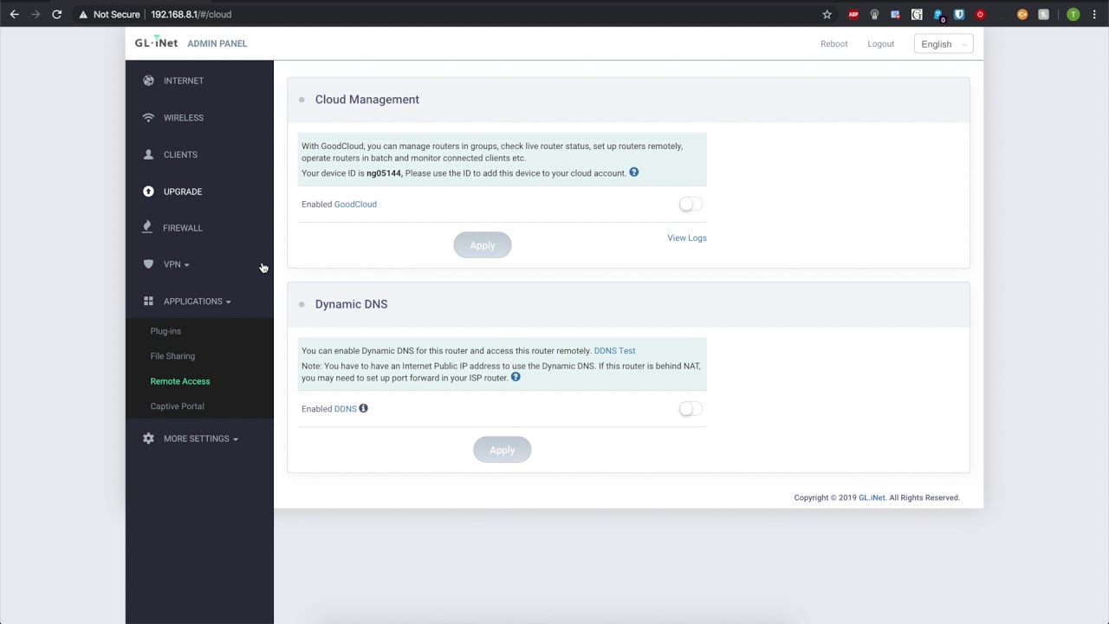Collapse the Applications menu arrow
This screenshot has width=1109, height=624.
coord(228,302)
